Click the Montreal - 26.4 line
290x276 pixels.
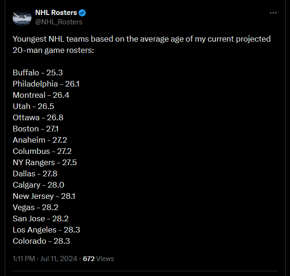click(x=41, y=95)
